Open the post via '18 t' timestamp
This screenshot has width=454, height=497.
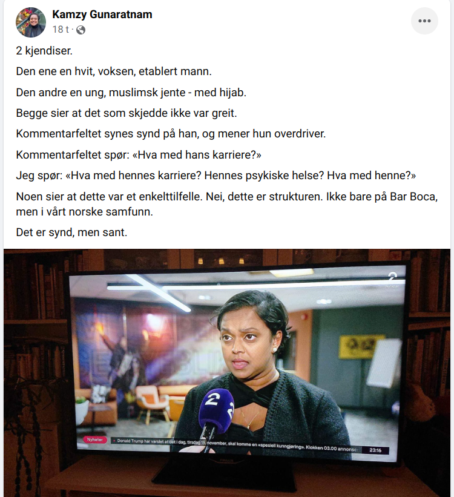tap(61, 30)
